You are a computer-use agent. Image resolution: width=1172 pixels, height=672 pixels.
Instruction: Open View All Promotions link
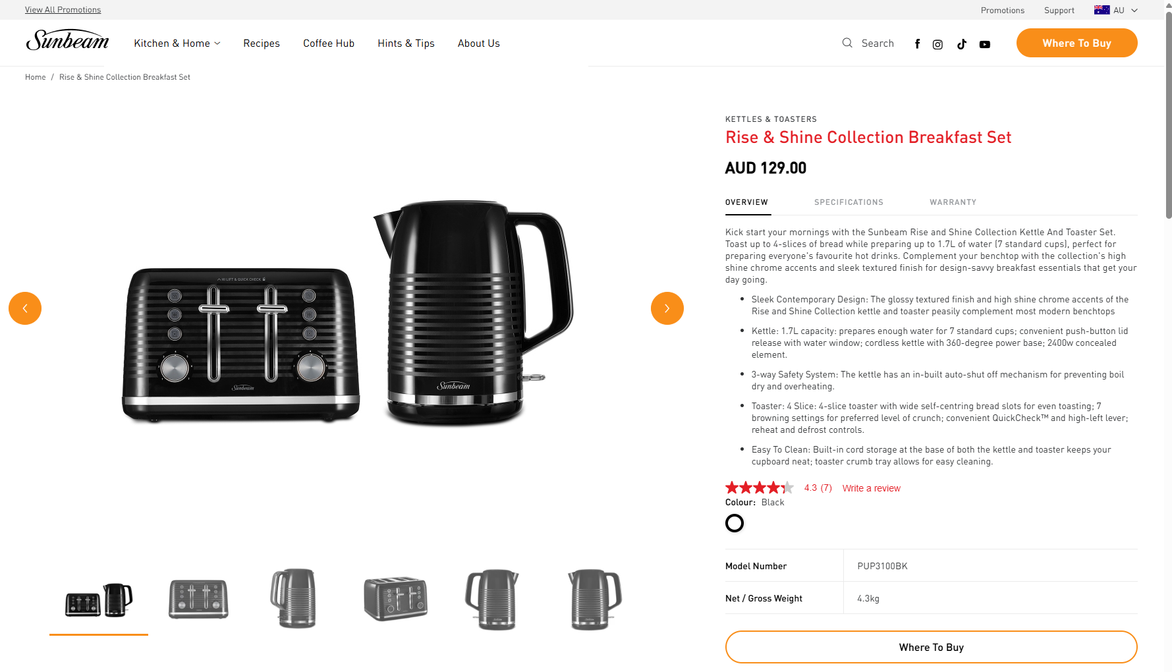63,10
